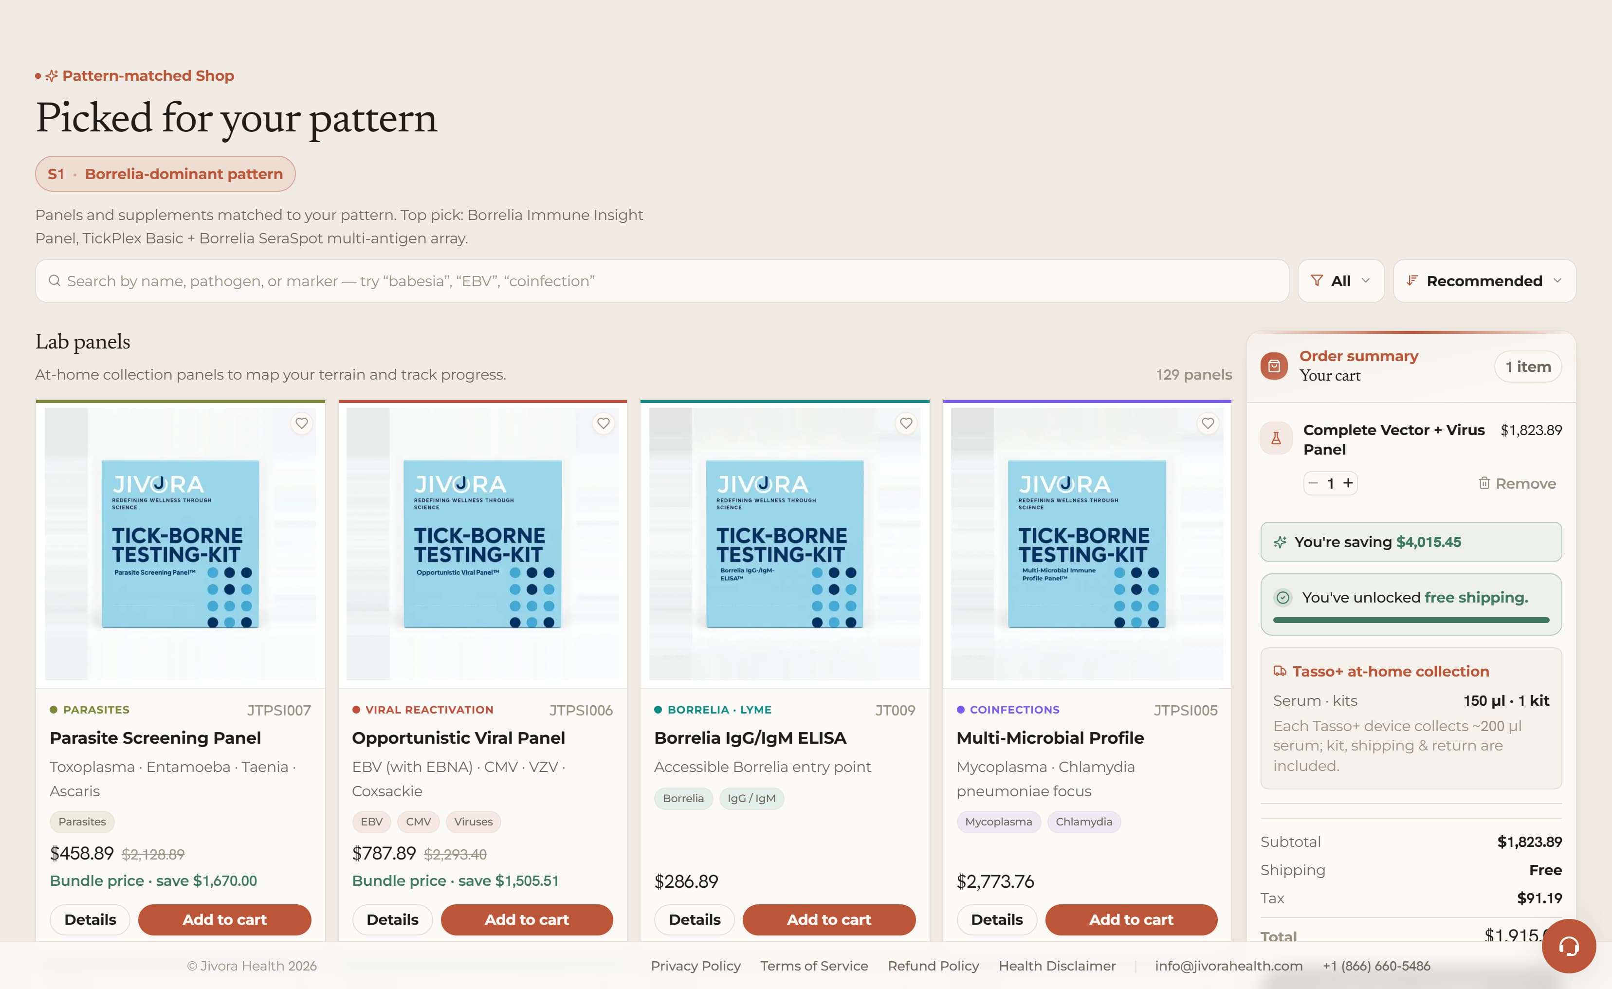Add Borrelia IgG/IgM ELISA to cart

coord(829,920)
